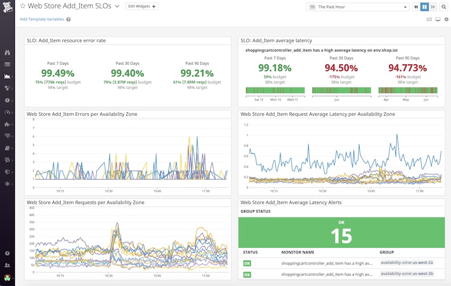Click the availability-zone:us-west-2b group tag

pos(407,274)
